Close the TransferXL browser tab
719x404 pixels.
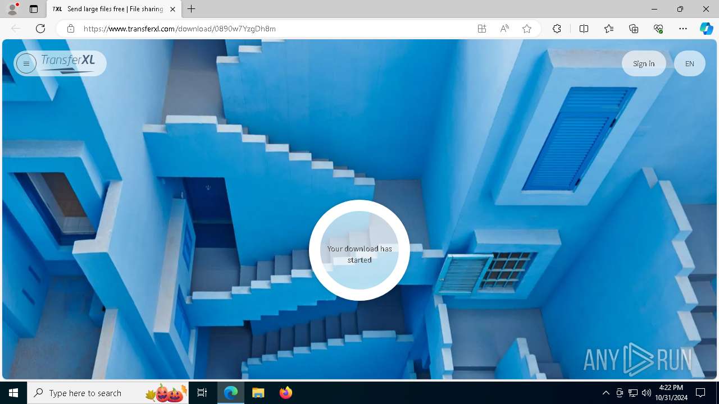173,9
